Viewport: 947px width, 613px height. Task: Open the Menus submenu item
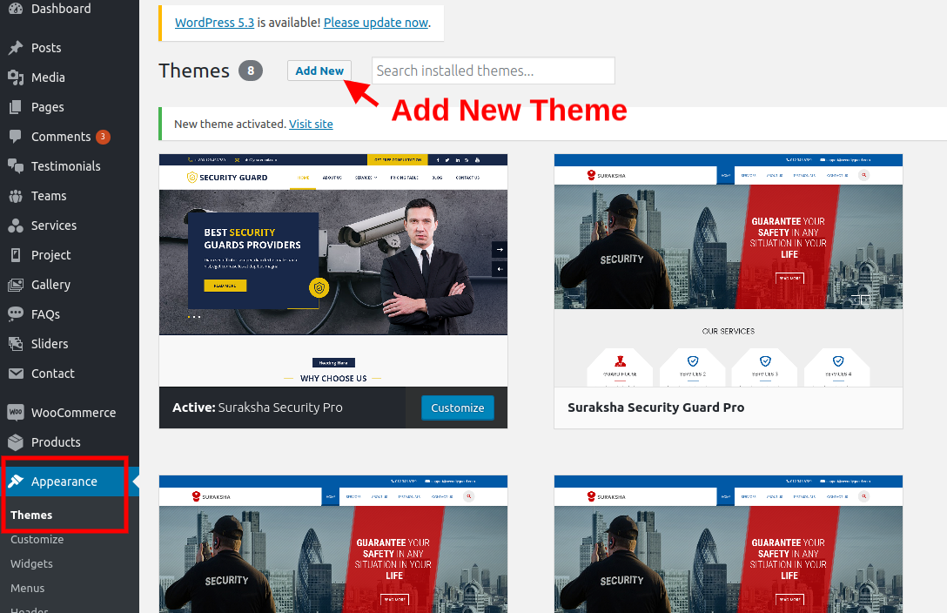27,589
